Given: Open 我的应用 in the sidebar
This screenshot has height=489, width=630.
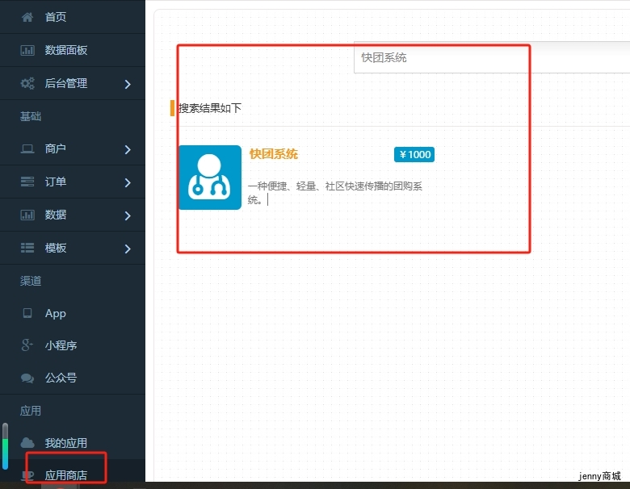Looking at the screenshot, I should [66, 443].
